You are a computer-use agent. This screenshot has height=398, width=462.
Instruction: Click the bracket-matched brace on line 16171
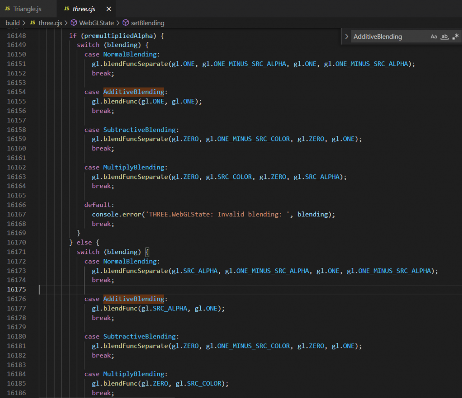[x=148, y=252]
